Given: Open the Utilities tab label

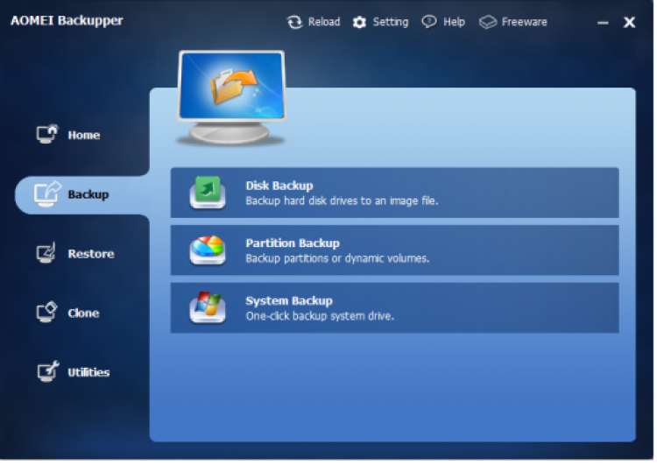Looking at the screenshot, I should coord(89,373).
